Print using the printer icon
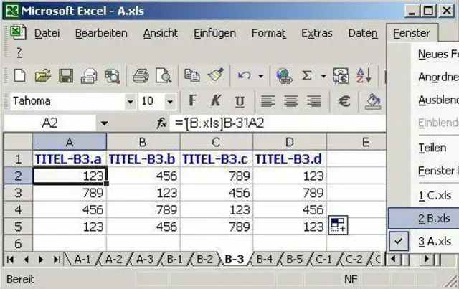The image size is (459, 289). [x=141, y=76]
